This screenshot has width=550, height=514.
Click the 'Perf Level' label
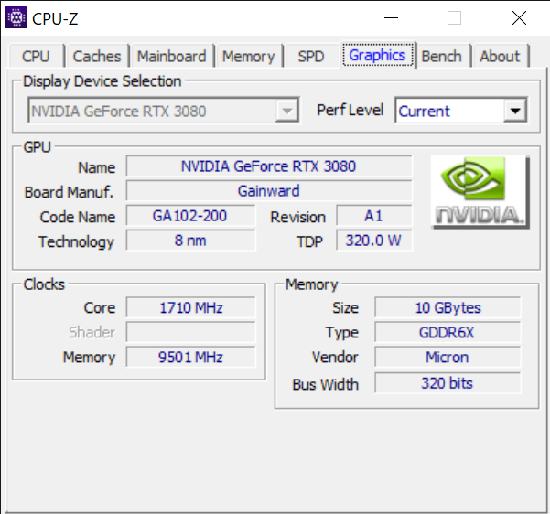click(x=350, y=110)
